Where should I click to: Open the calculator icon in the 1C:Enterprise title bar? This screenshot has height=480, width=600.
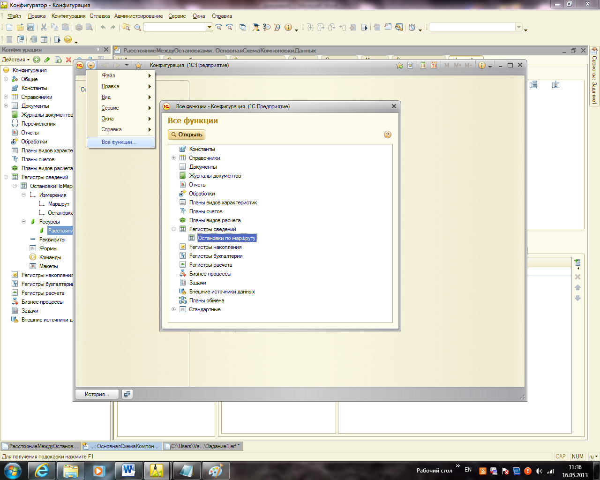pos(423,65)
